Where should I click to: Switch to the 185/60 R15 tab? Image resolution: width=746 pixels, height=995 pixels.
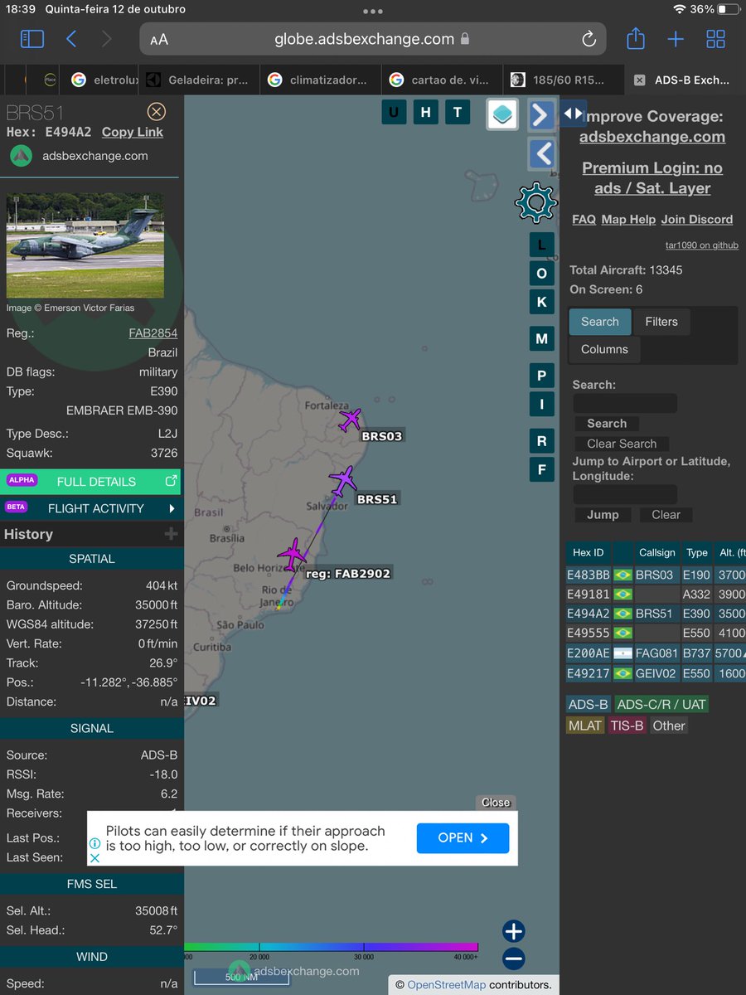[x=564, y=80]
